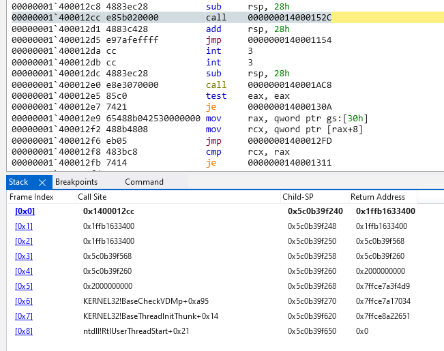
Task: Open stack frame link [0x7]
Action: (x=24, y=316)
